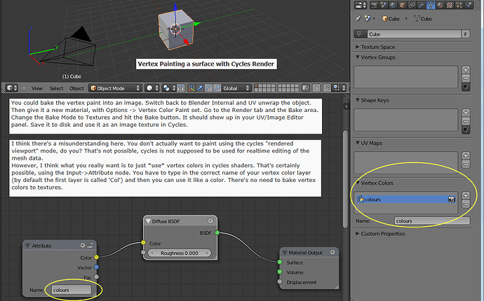Open the shape key specials menu
The width and height of the screenshot is (484, 301).
pyautogui.click(x=466, y=130)
